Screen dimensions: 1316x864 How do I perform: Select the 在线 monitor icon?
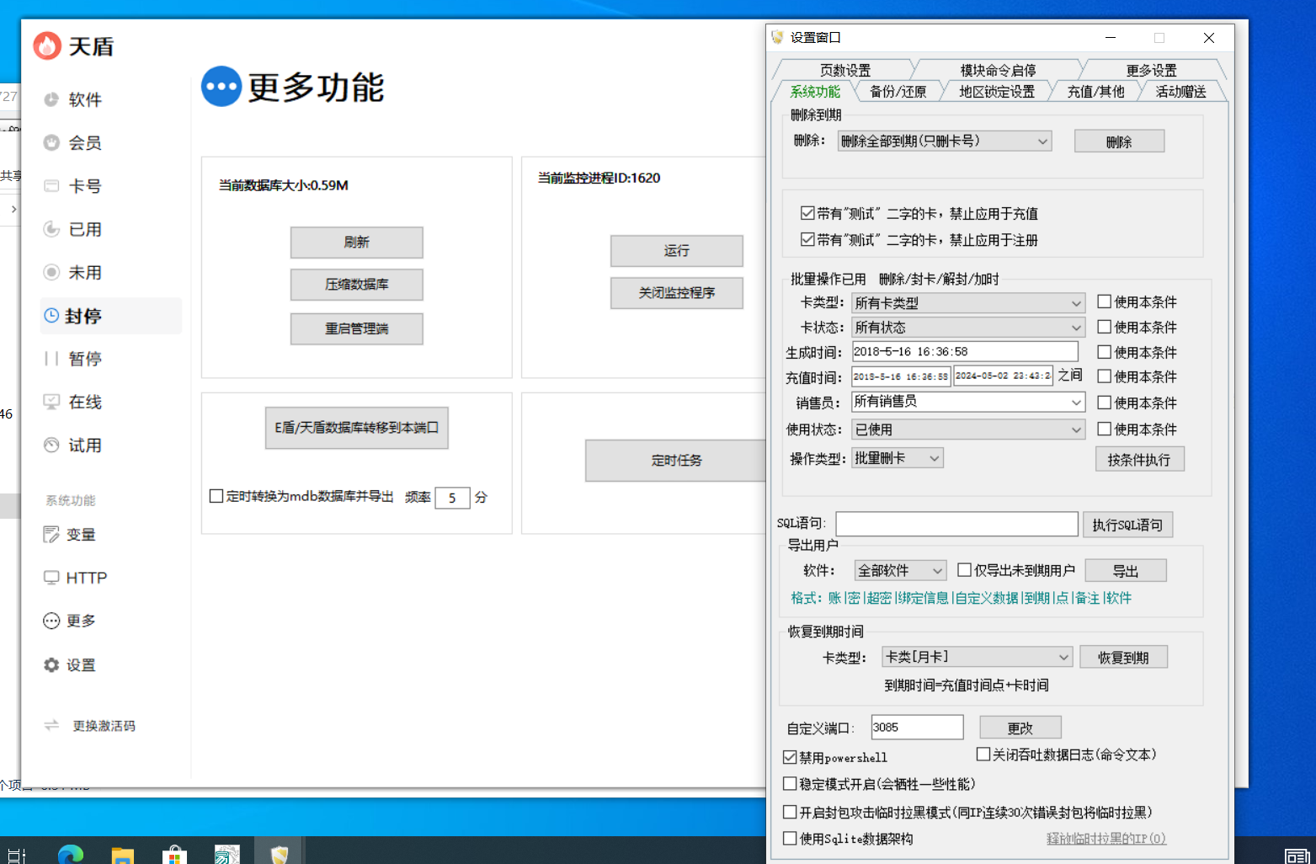pyautogui.click(x=51, y=402)
